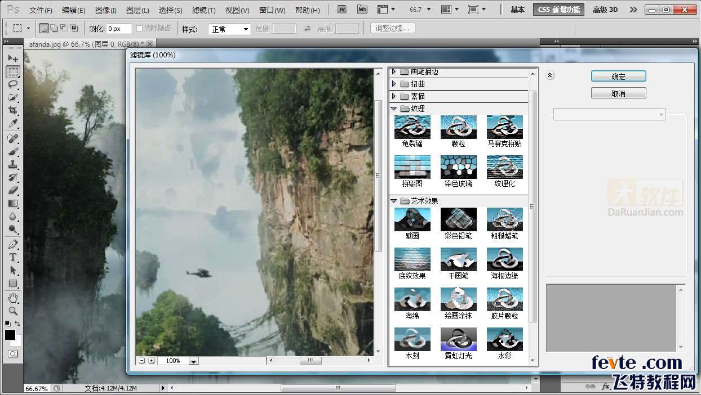Toggle Quick Mask mode icon
The image size is (701, 395).
12,354
